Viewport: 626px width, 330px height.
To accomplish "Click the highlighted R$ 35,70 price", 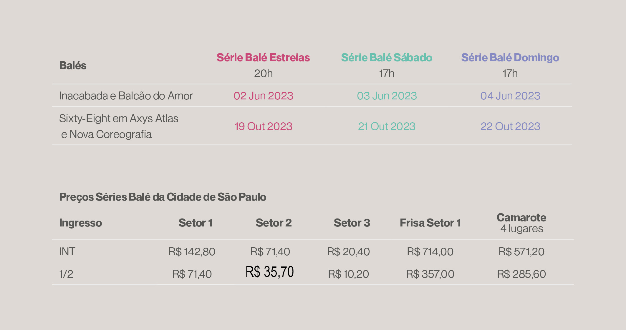I will click(x=270, y=272).
